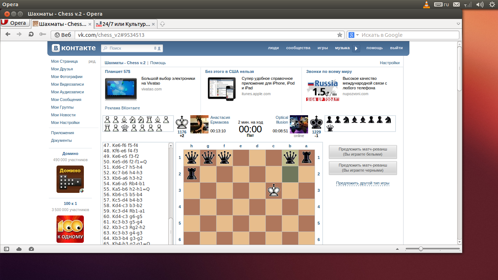Open a new tab with plus icon
The image size is (498, 280).
(x=163, y=24)
